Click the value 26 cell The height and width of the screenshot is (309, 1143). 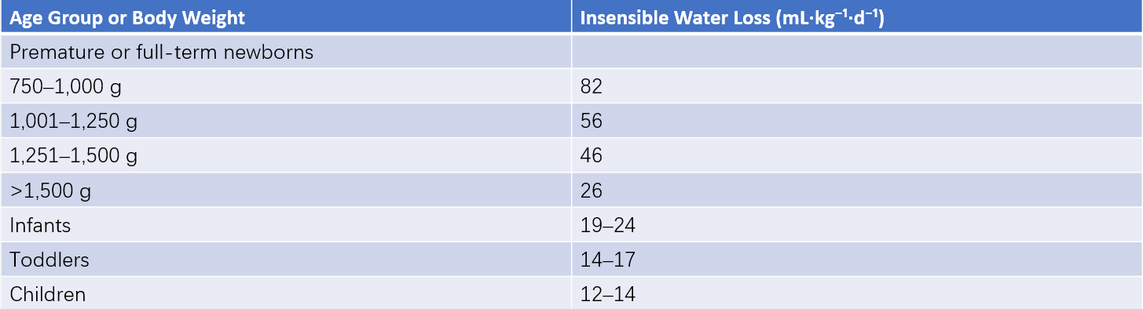857,190
